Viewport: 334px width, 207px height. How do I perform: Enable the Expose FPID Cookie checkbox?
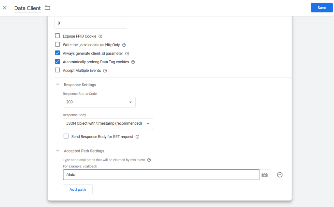(x=57, y=36)
